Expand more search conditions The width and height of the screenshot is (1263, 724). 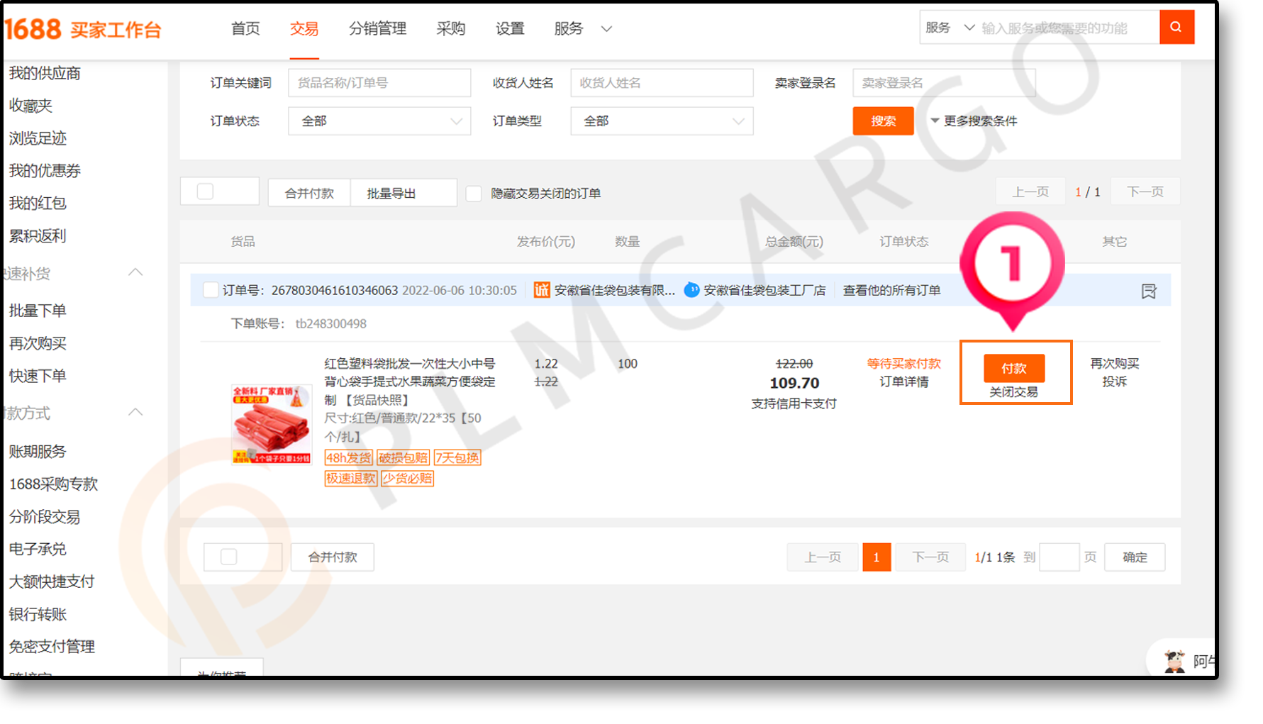click(x=974, y=121)
